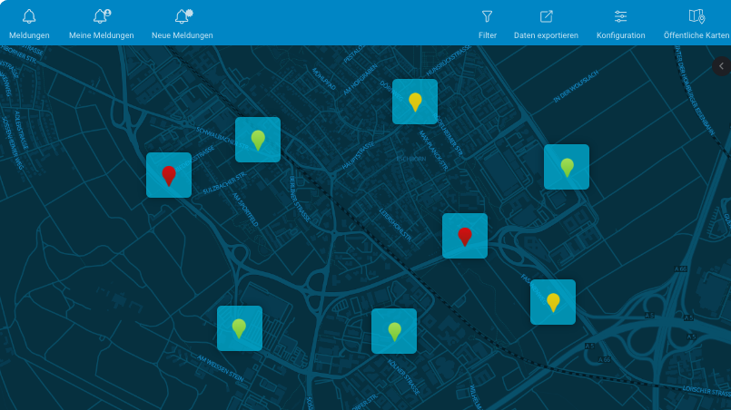The width and height of the screenshot is (731, 410).
Task: Click the Filter menu label
Action: click(x=487, y=35)
